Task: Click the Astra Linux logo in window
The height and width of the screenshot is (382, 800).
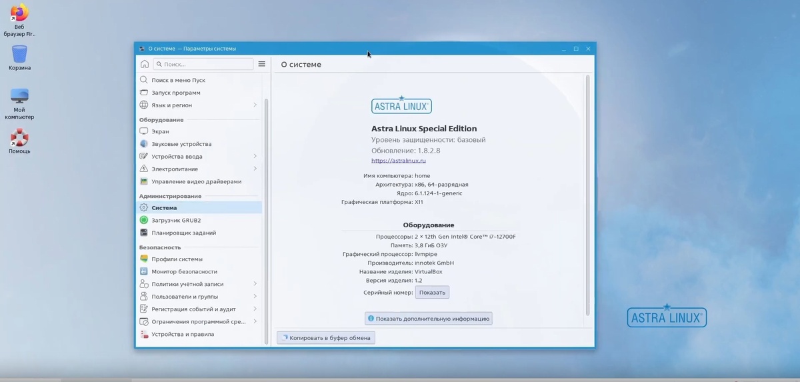Action: tap(401, 105)
